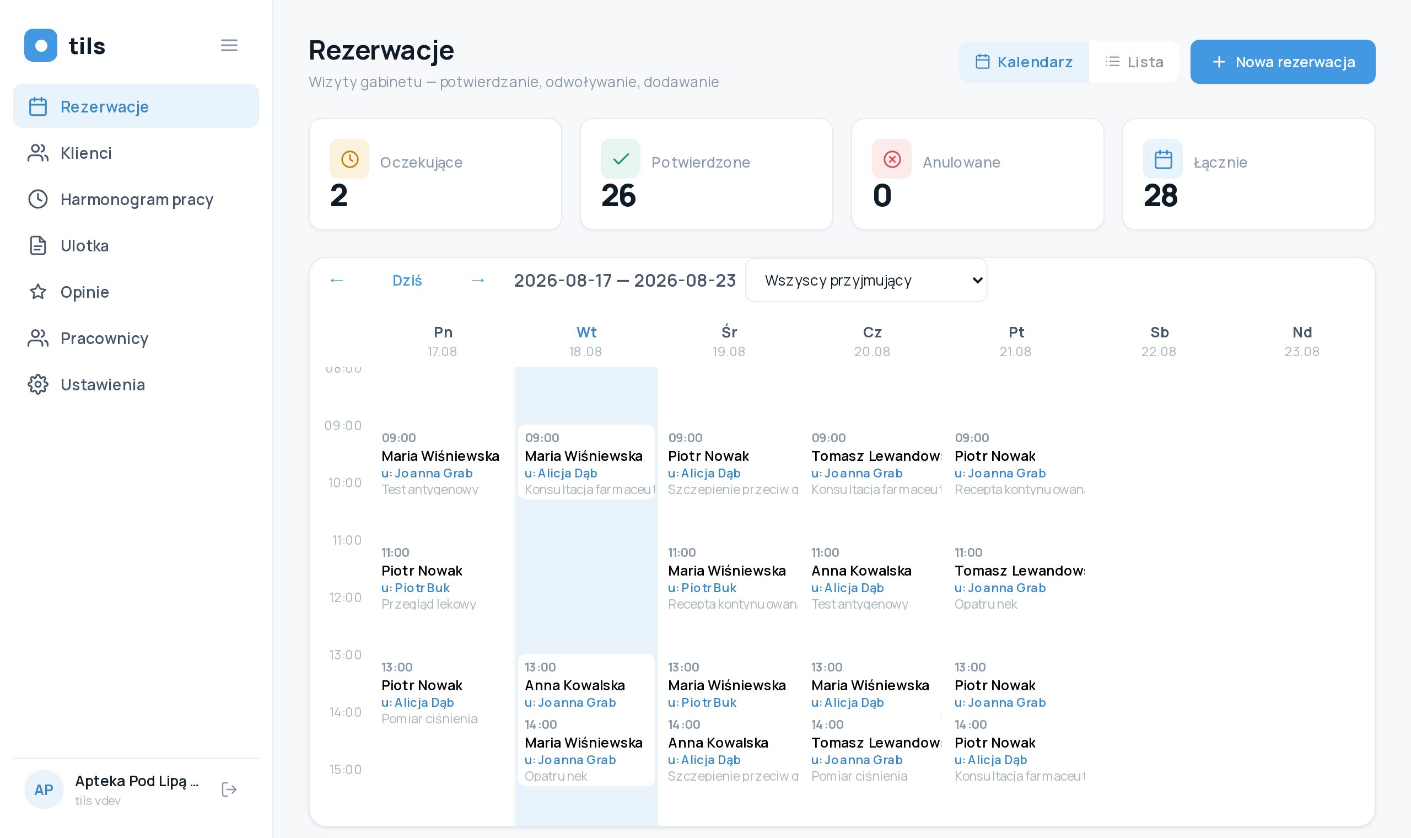Click the AP avatar circle
Image resolution: width=1411 pixels, height=838 pixels.
tap(44, 789)
